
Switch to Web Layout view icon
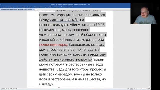(x=134, y=89)
